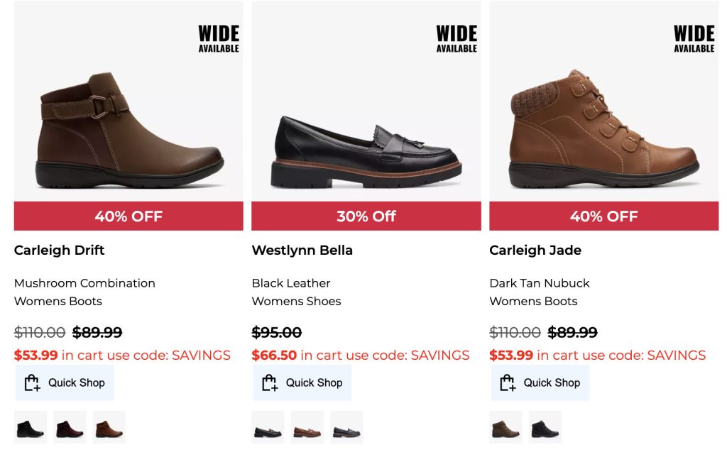Click 40% OFF banner on Carleigh Jade
This screenshot has width=727, height=457.
pos(604,216)
